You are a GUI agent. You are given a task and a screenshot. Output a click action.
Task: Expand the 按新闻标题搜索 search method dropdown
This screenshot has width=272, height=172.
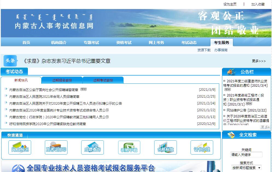point(246,168)
